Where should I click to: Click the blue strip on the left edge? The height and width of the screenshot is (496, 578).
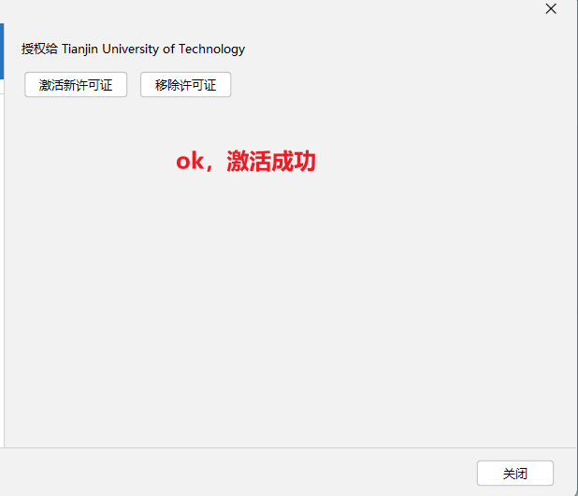click(x=2, y=51)
